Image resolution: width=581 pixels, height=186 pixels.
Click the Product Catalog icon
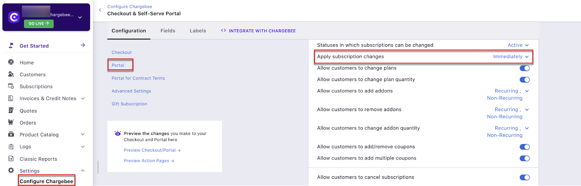pos(11,134)
